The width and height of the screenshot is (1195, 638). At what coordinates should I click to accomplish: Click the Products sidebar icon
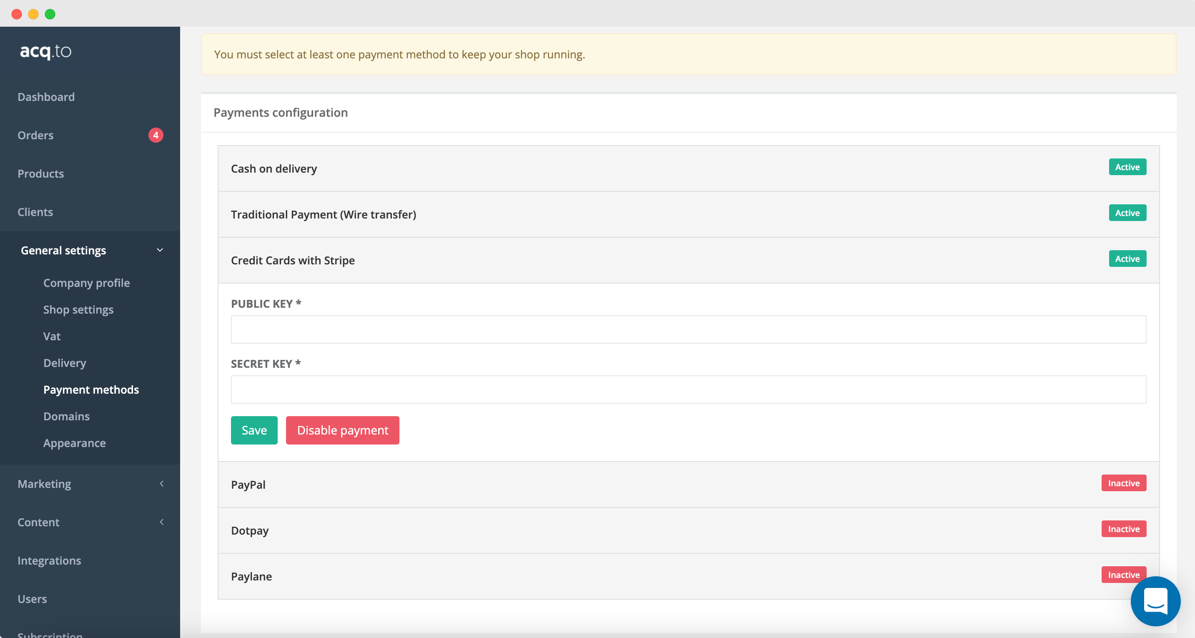[40, 173]
